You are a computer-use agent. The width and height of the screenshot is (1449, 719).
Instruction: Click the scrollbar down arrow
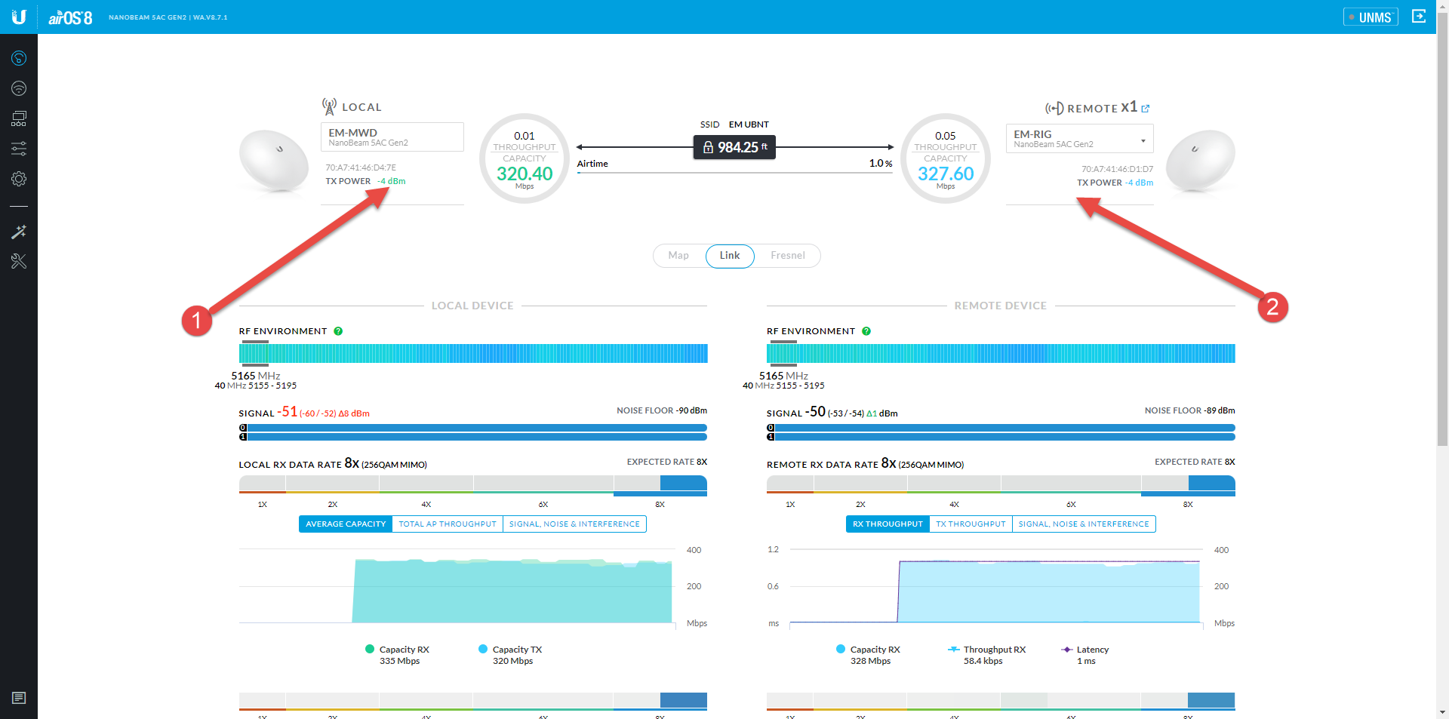[x=1442, y=712]
